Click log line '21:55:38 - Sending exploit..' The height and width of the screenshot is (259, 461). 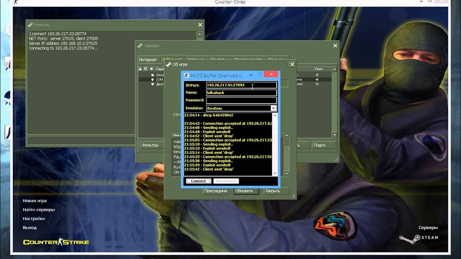tap(209, 161)
